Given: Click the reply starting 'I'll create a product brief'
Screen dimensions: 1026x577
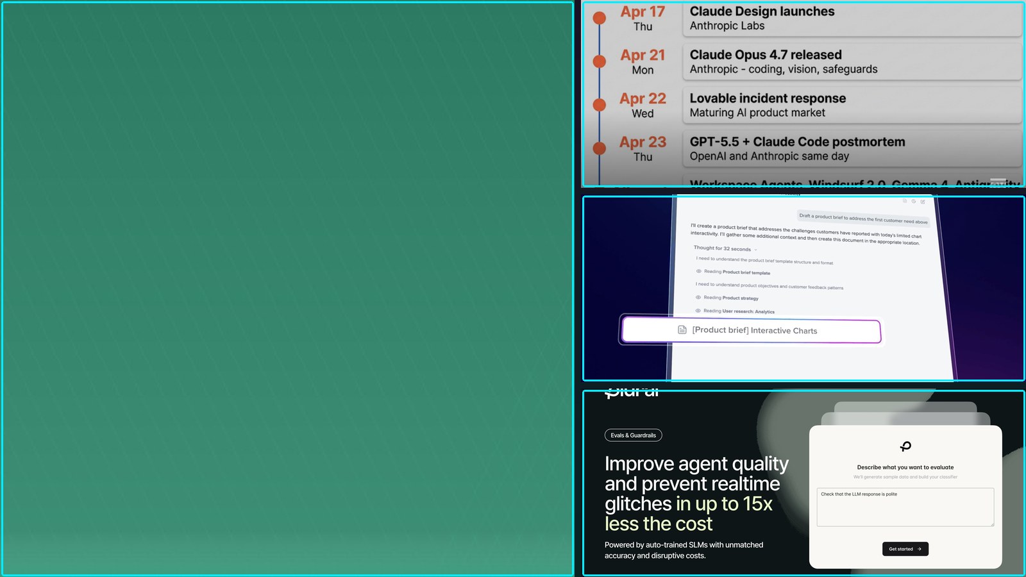Looking at the screenshot, I should click(x=806, y=234).
